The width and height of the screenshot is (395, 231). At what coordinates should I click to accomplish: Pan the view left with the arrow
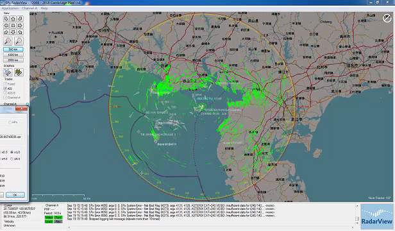pos(6,26)
